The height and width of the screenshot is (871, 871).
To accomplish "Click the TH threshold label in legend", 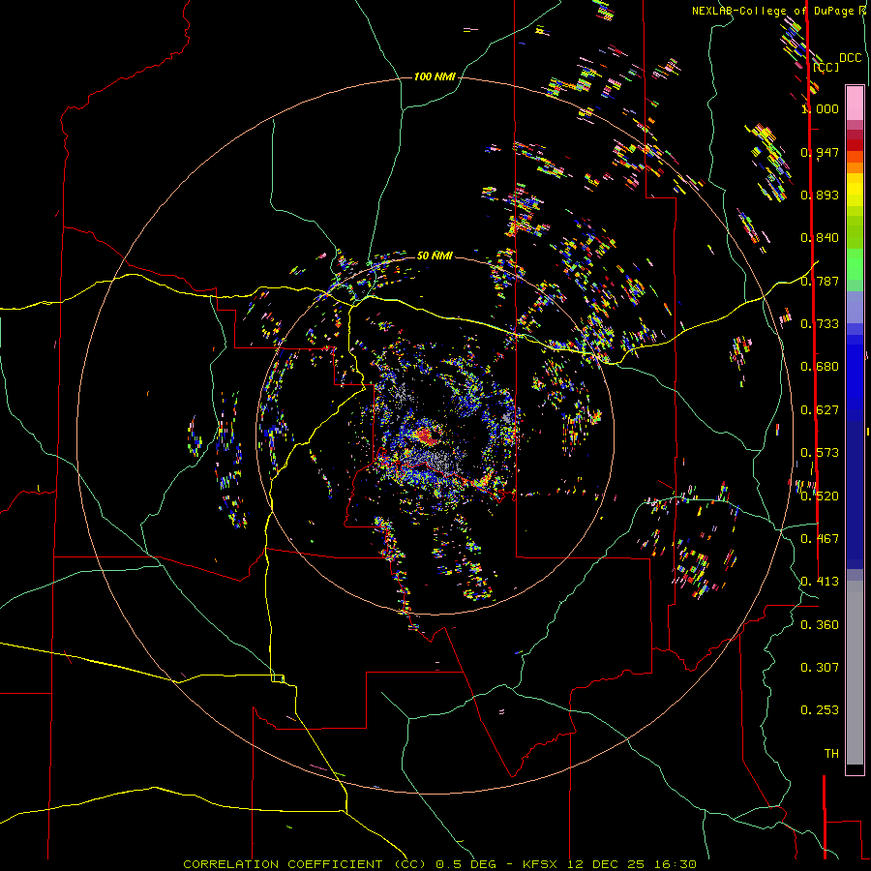I will [x=831, y=754].
